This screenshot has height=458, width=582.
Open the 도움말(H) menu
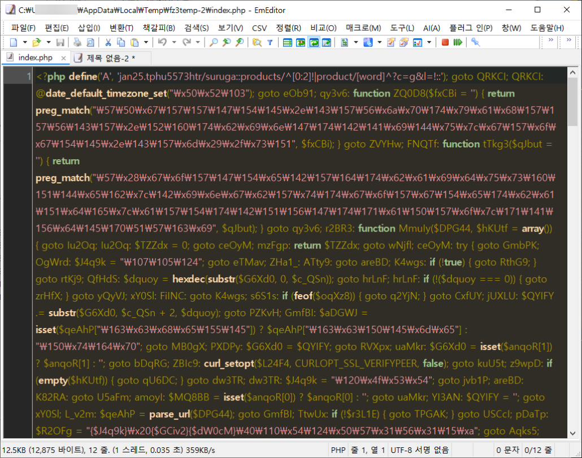547,28
